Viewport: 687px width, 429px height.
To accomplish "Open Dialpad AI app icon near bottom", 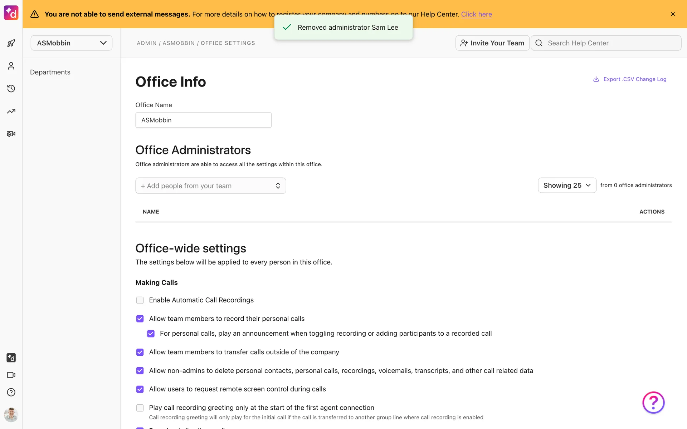I will coord(11,357).
